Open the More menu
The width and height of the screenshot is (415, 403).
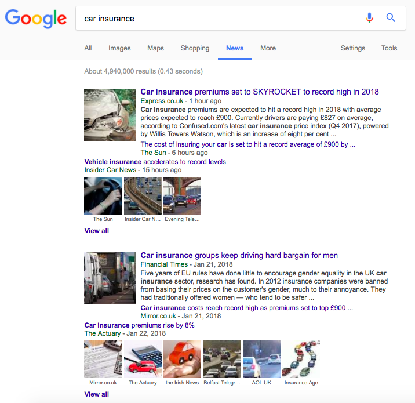(x=268, y=48)
